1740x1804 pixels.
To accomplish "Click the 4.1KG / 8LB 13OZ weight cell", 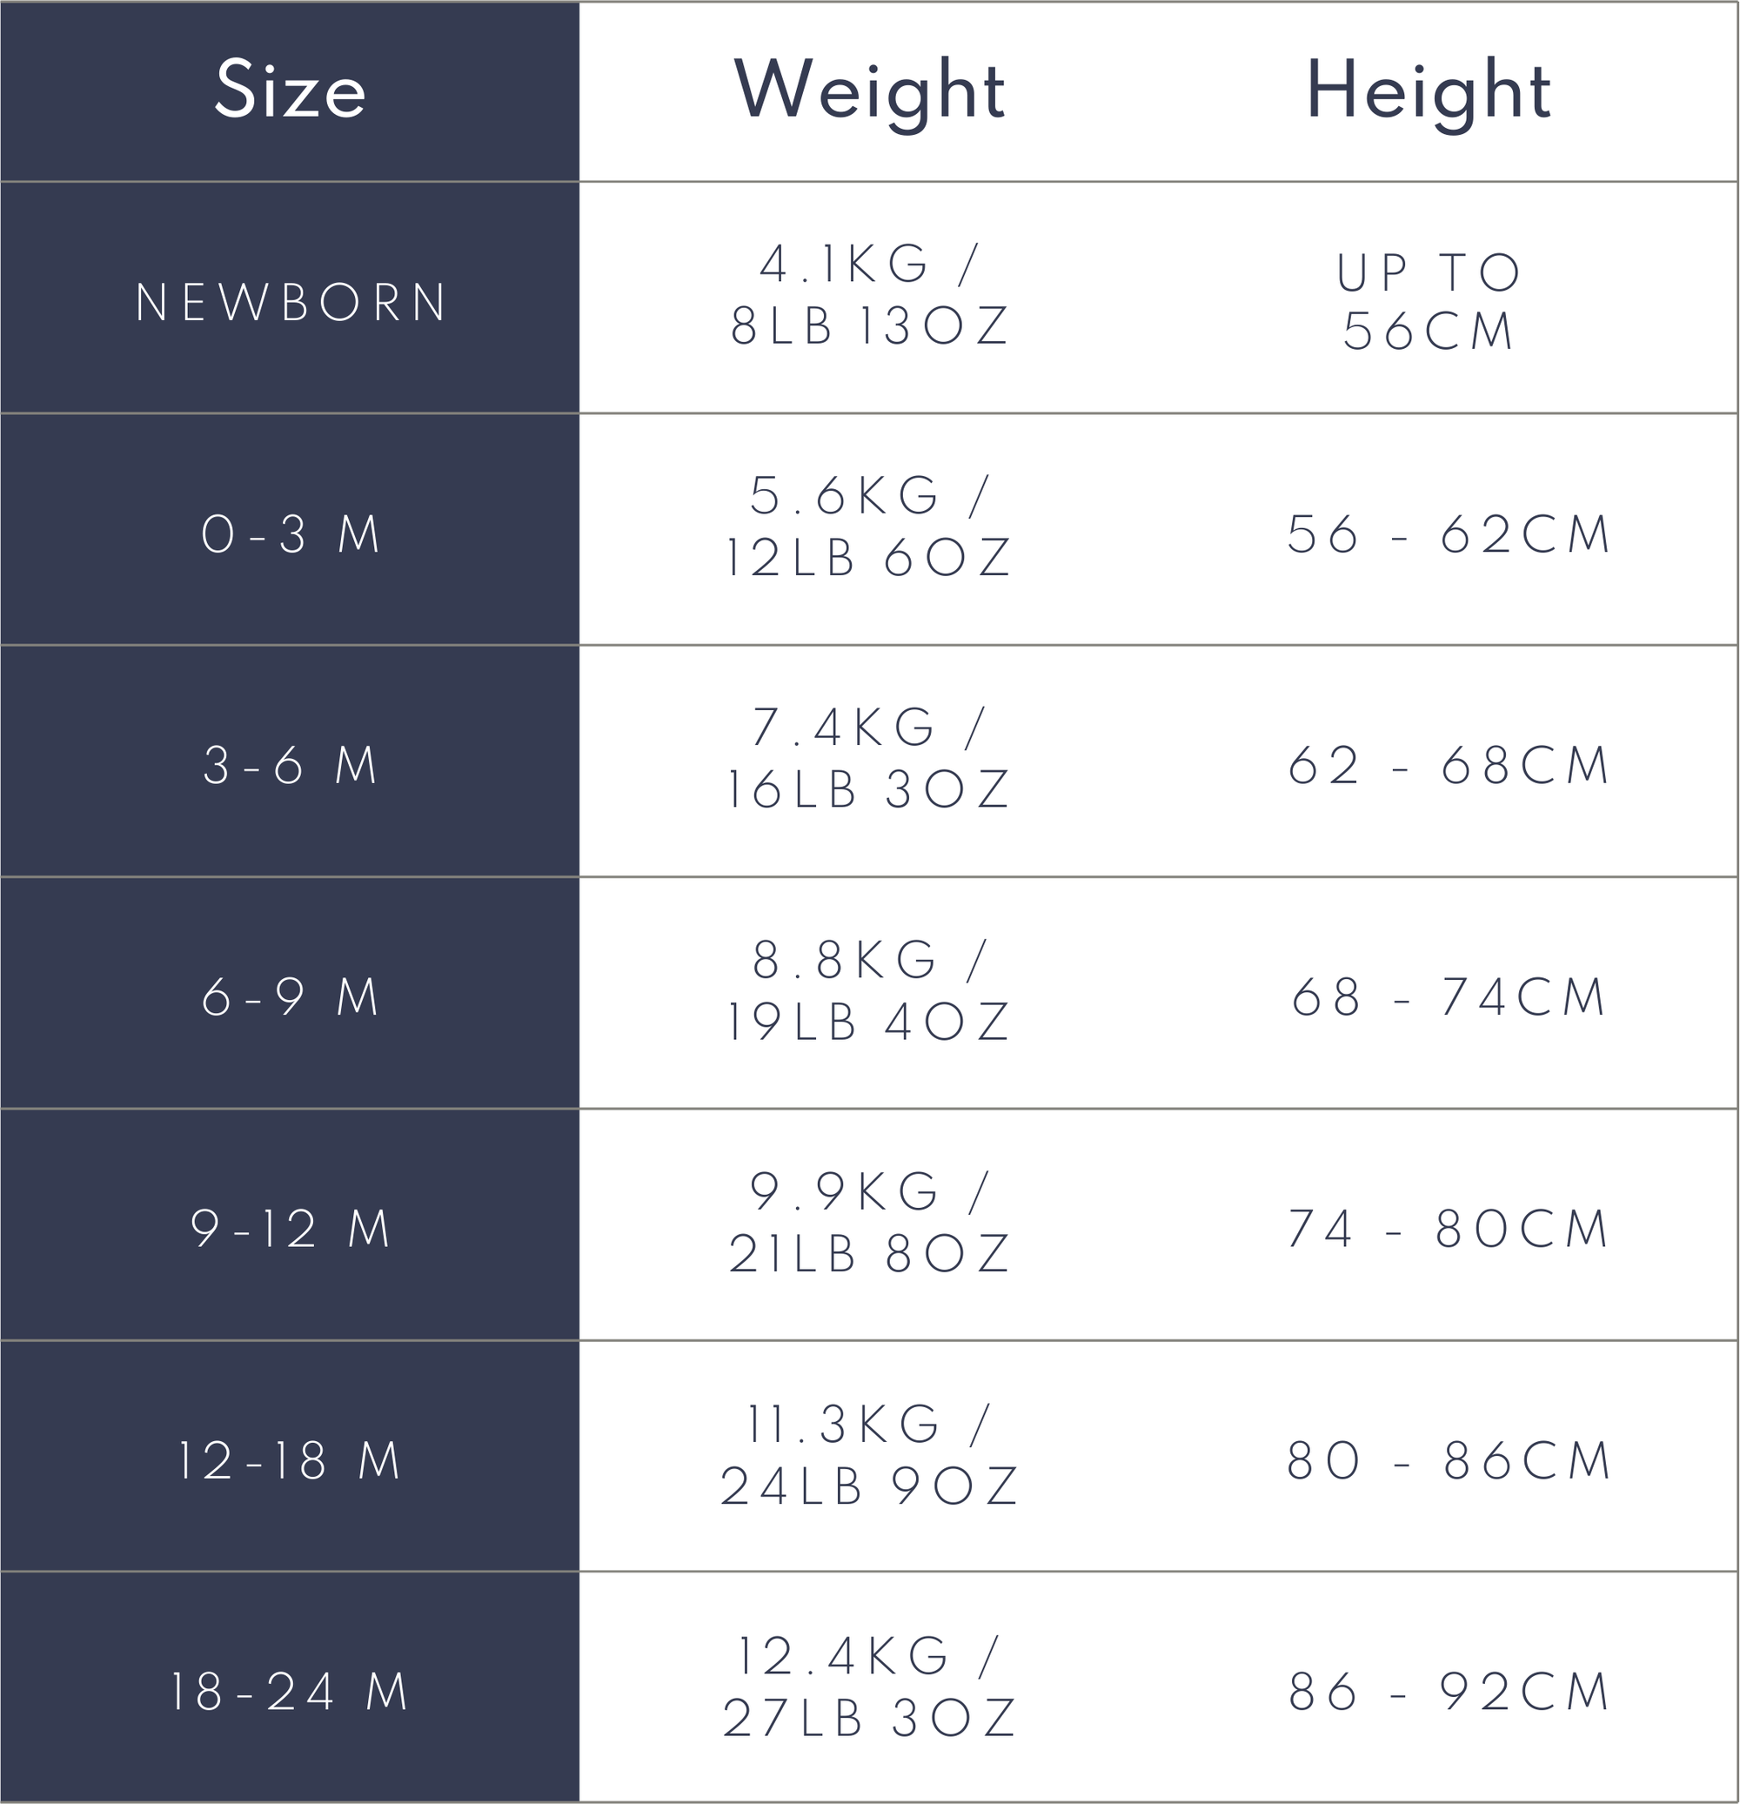I will coord(869,296).
